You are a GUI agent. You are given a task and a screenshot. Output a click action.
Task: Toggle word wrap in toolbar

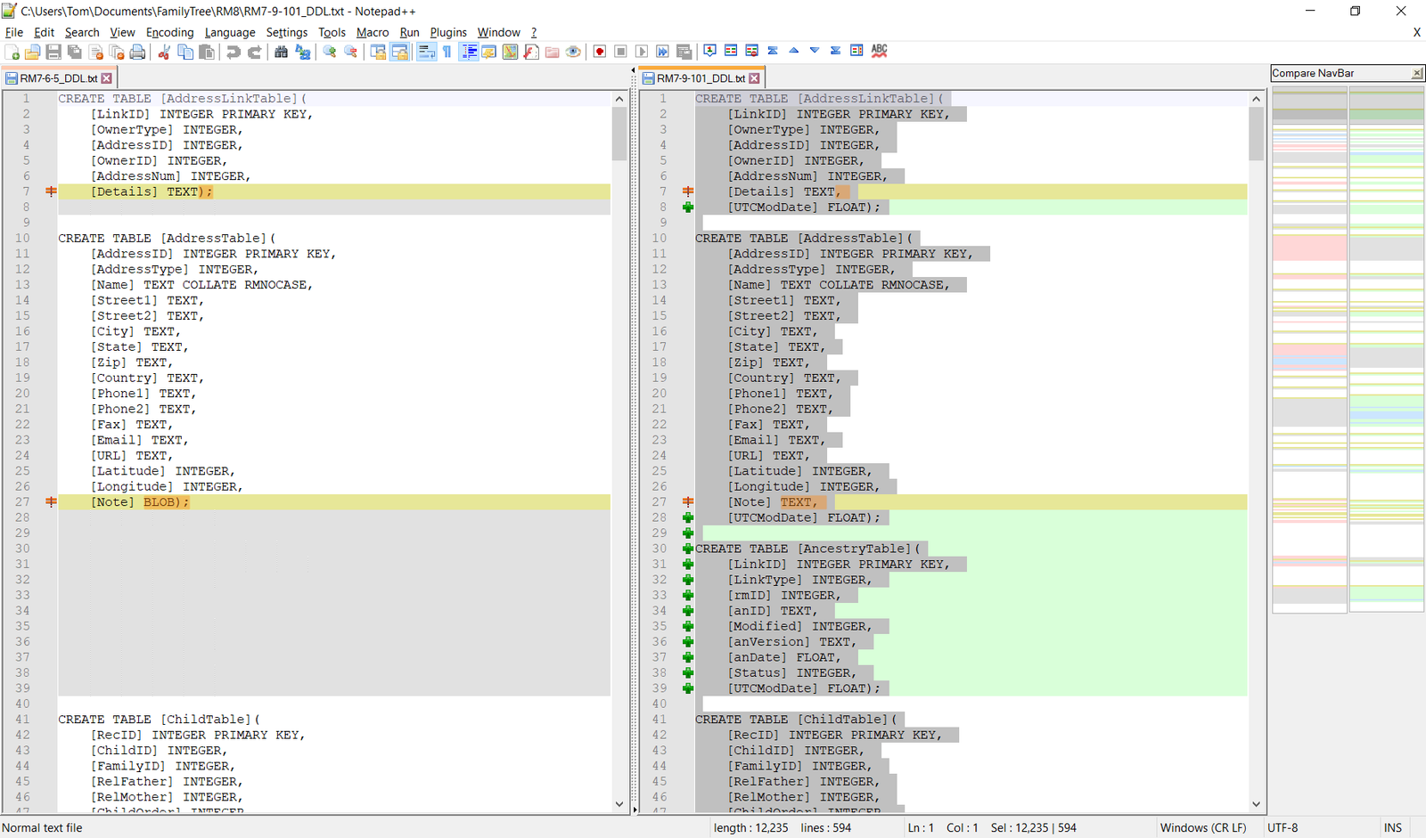point(427,52)
